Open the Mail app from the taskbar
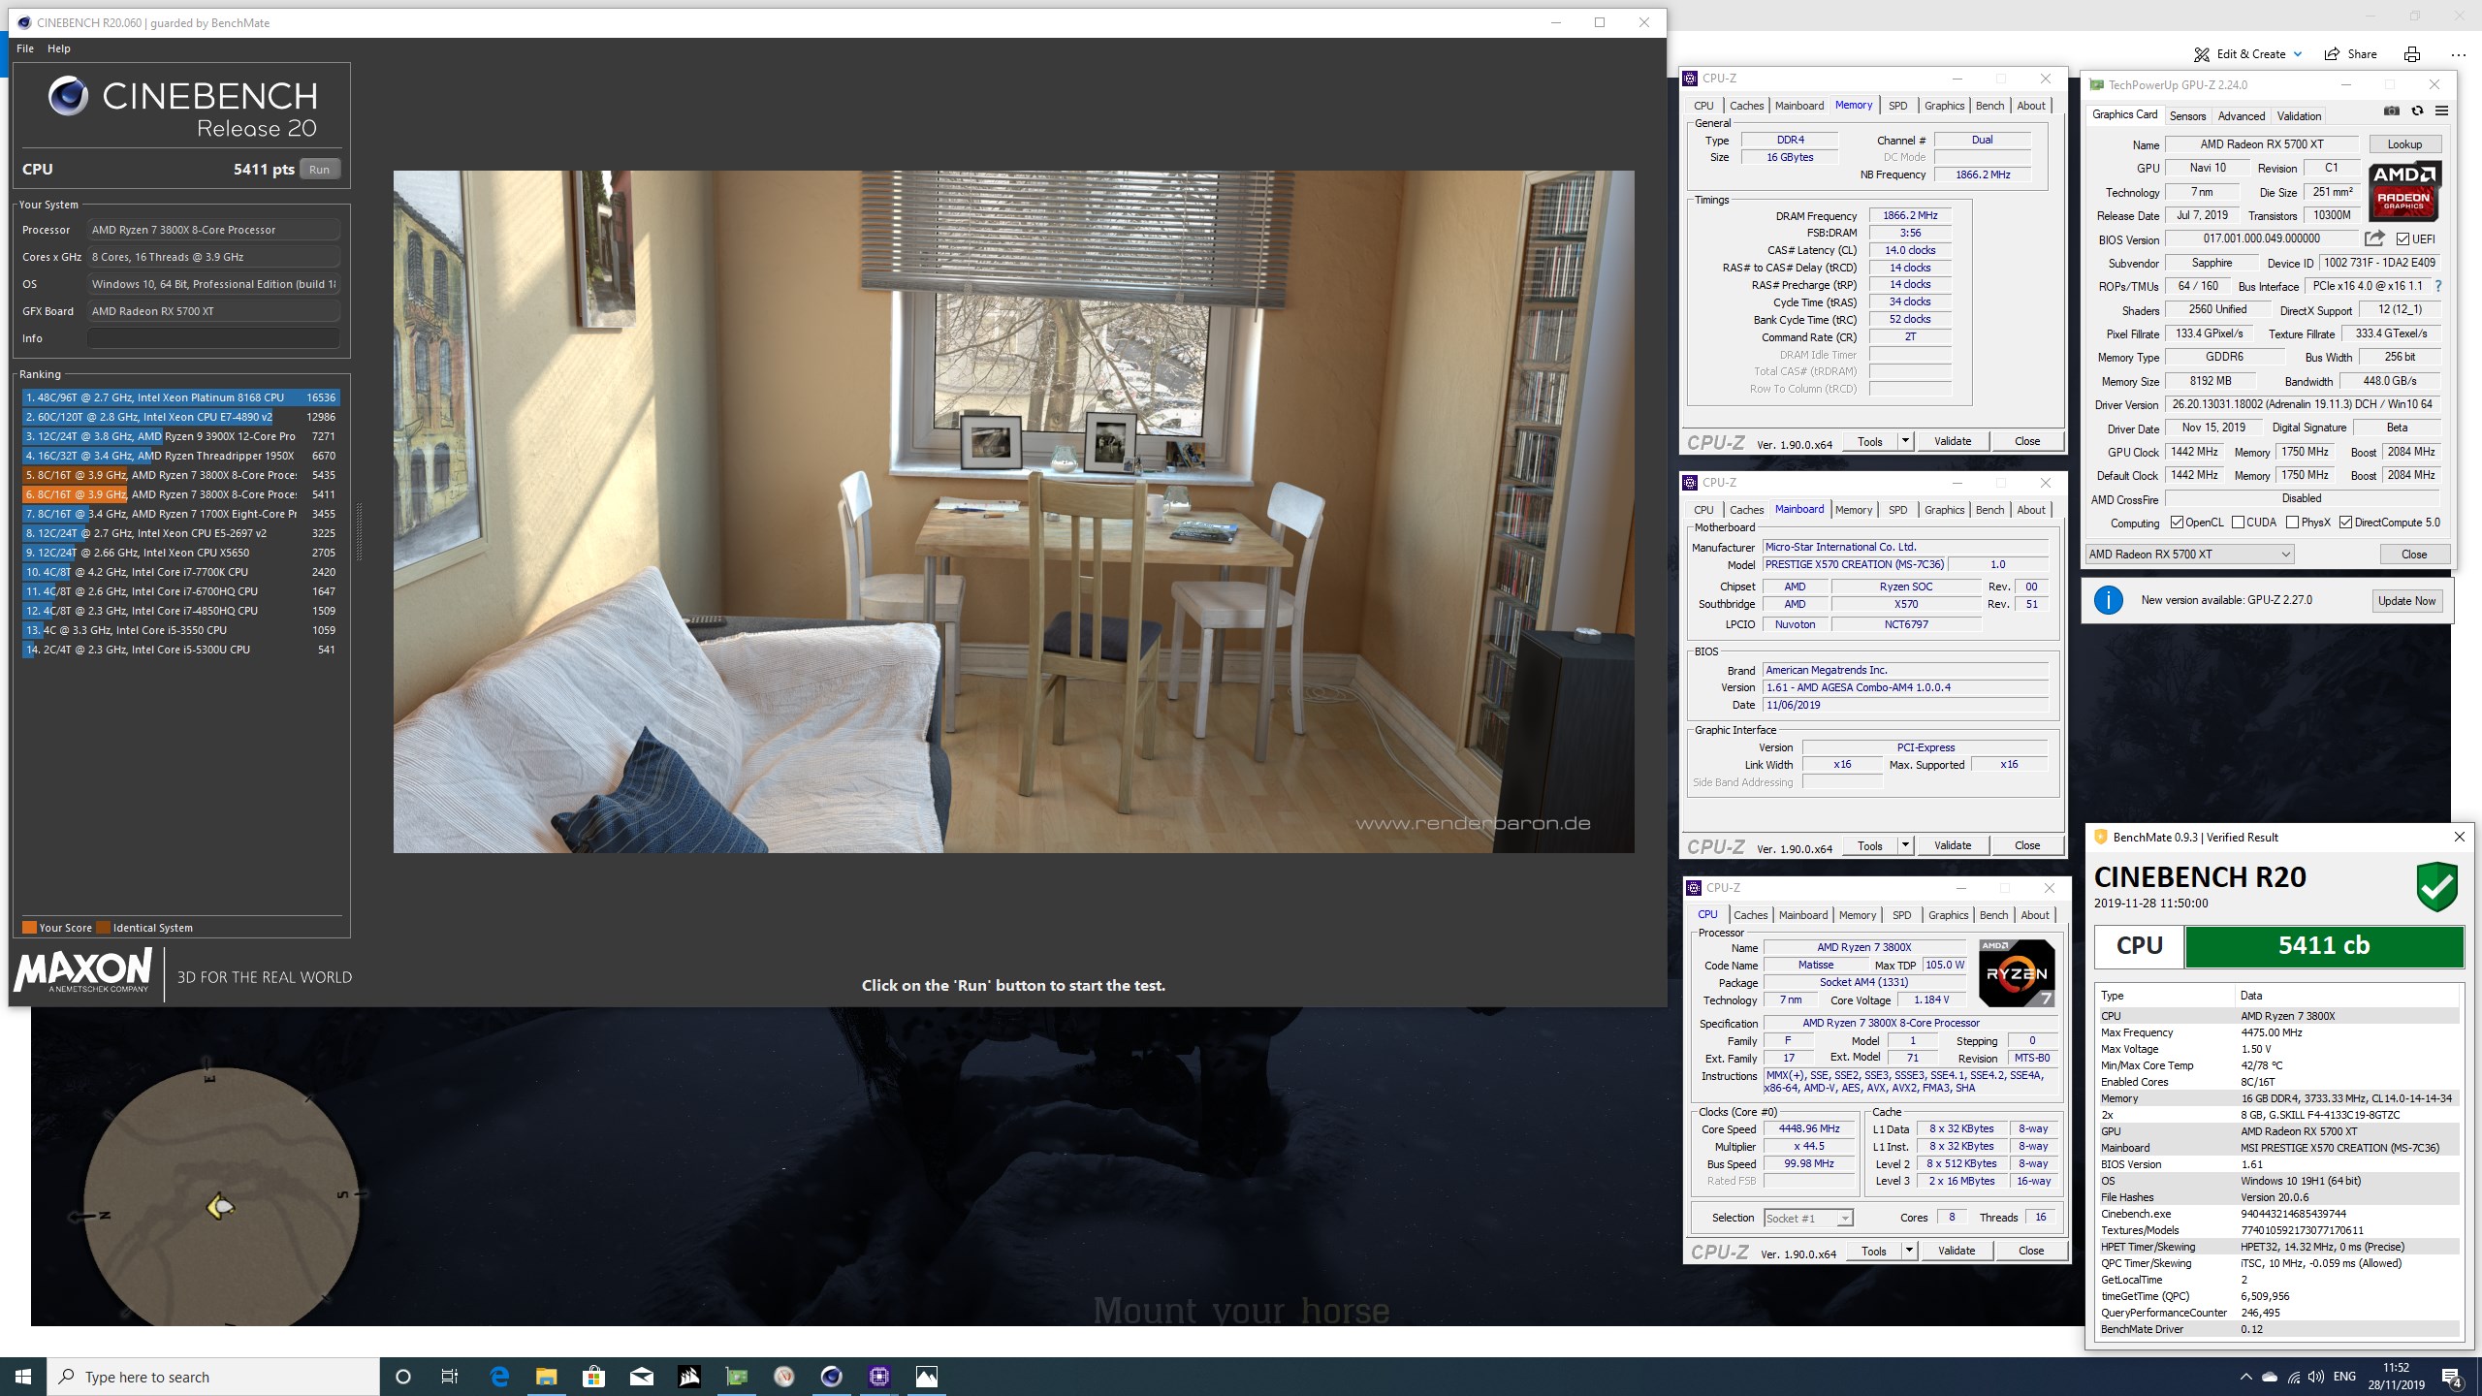2482x1396 pixels. tap(642, 1377)
